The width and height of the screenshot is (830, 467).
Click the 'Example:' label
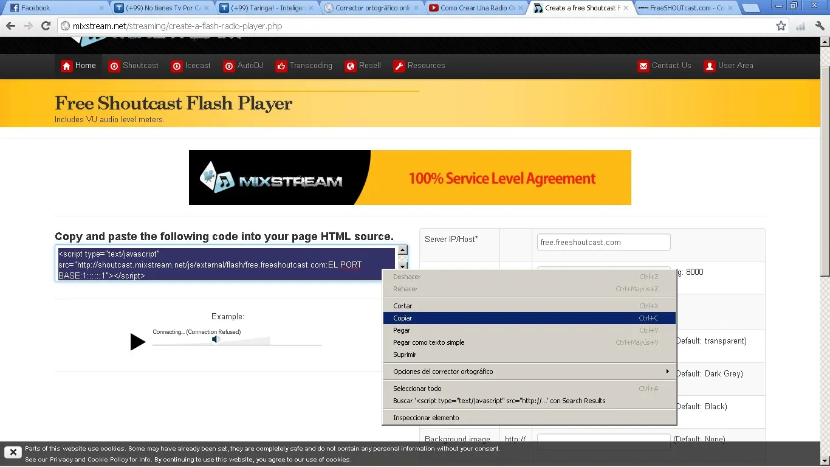tap(228, 317)
